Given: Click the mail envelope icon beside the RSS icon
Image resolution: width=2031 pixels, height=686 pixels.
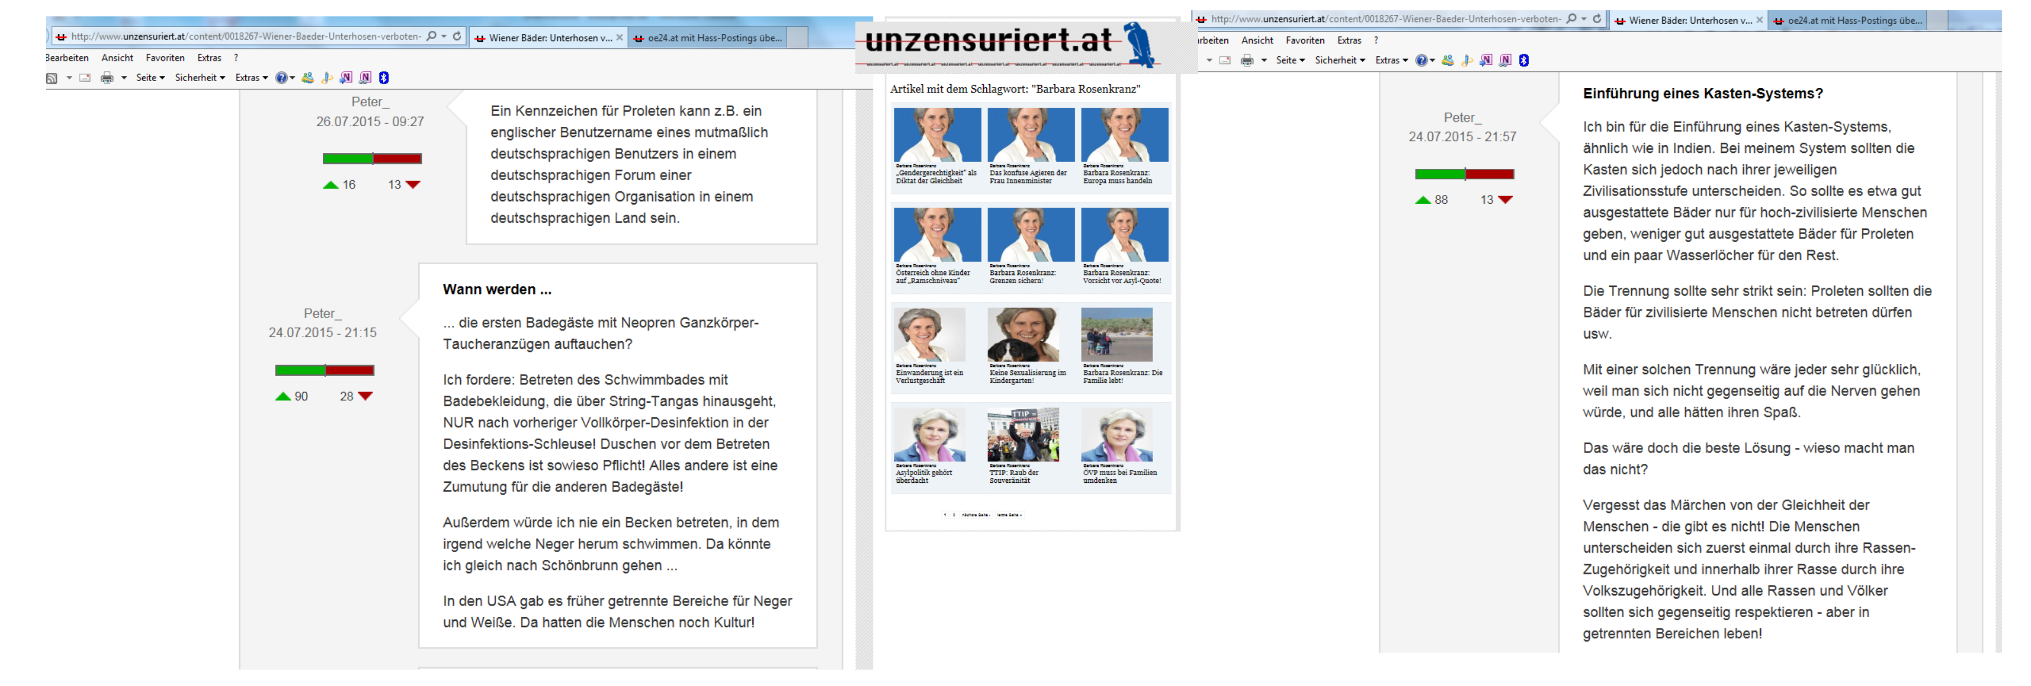Looking at the screenshot, I should point(85,78).
